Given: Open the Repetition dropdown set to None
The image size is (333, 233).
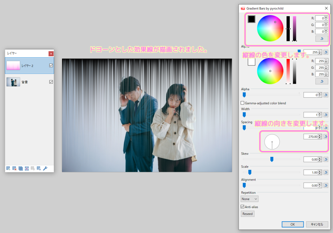Looking at the screenshot, I should click(249, 199).
